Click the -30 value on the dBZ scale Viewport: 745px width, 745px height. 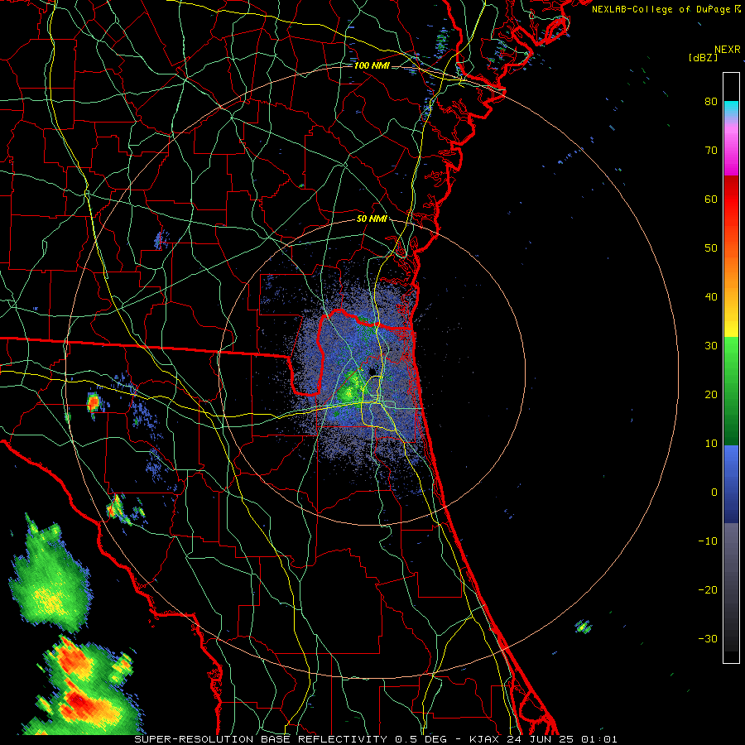pos(708,638)
